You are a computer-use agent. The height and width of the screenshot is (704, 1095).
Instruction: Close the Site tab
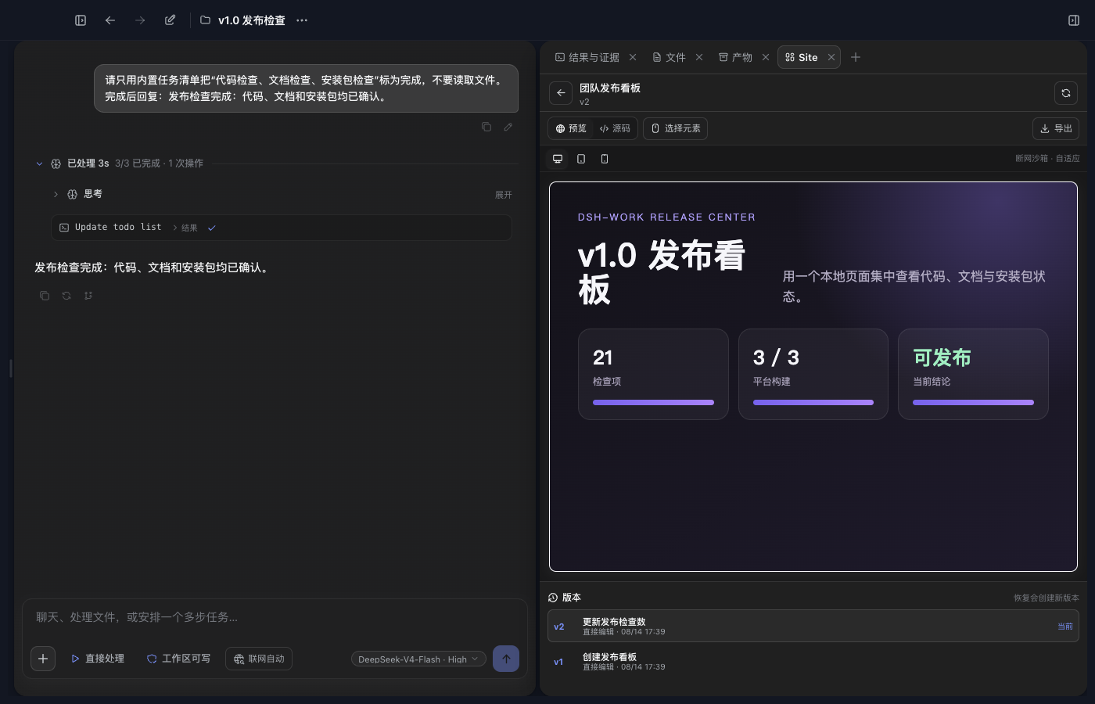pyautogui.click(x=831, y=57)
